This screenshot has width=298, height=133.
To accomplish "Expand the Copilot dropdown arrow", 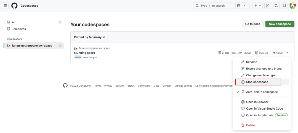I will 244,5.
